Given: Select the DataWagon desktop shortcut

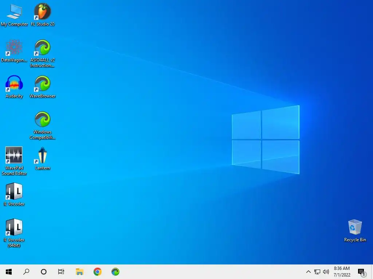Looking at the screenshot, I should coord(14,51).
